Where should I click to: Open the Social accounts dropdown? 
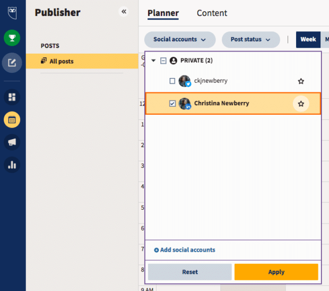[x=179, y=39]
